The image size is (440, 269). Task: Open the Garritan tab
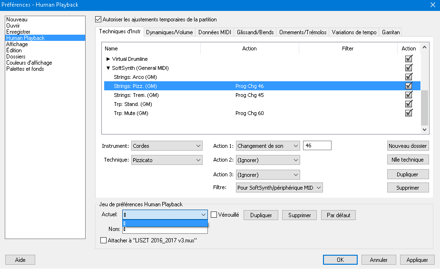pyautogui.click(x=391, y=32)
